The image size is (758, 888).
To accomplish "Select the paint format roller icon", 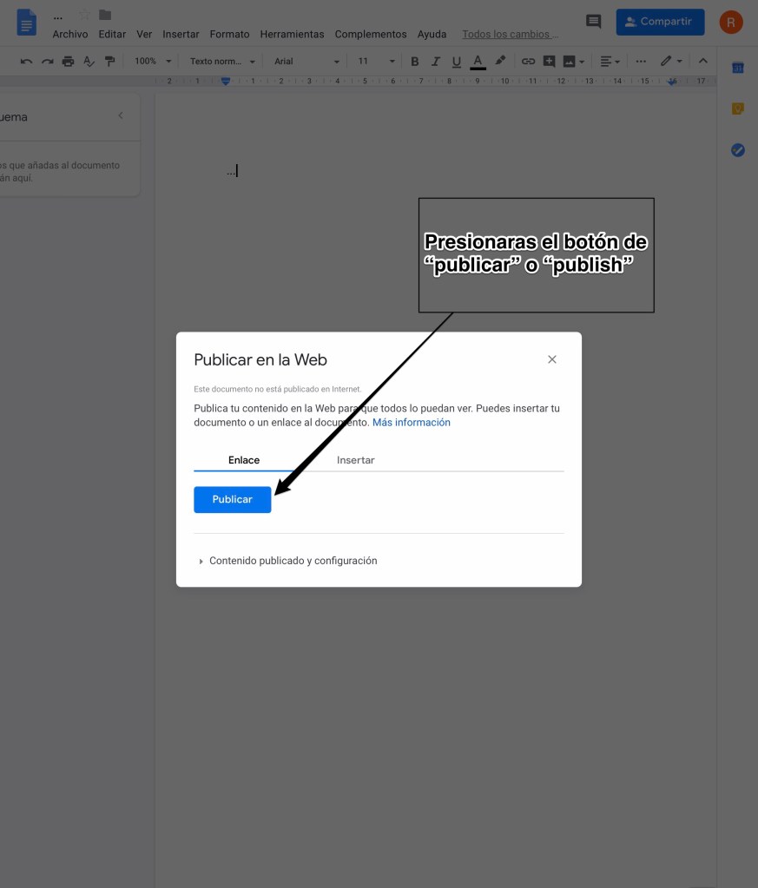I will pos(109,62).
